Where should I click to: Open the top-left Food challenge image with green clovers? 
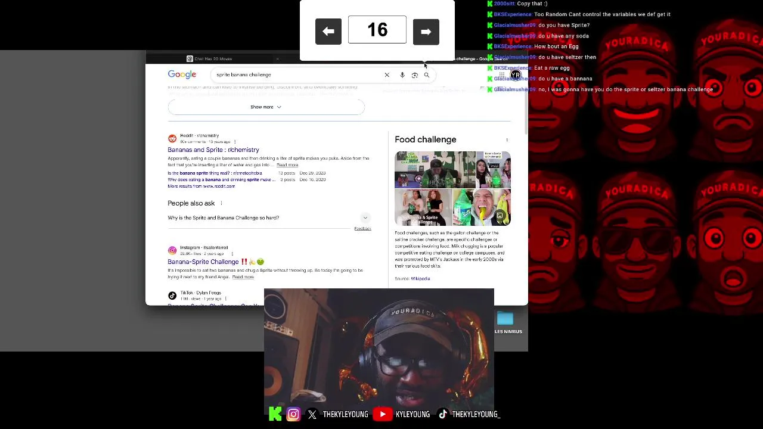coord(435,170)
